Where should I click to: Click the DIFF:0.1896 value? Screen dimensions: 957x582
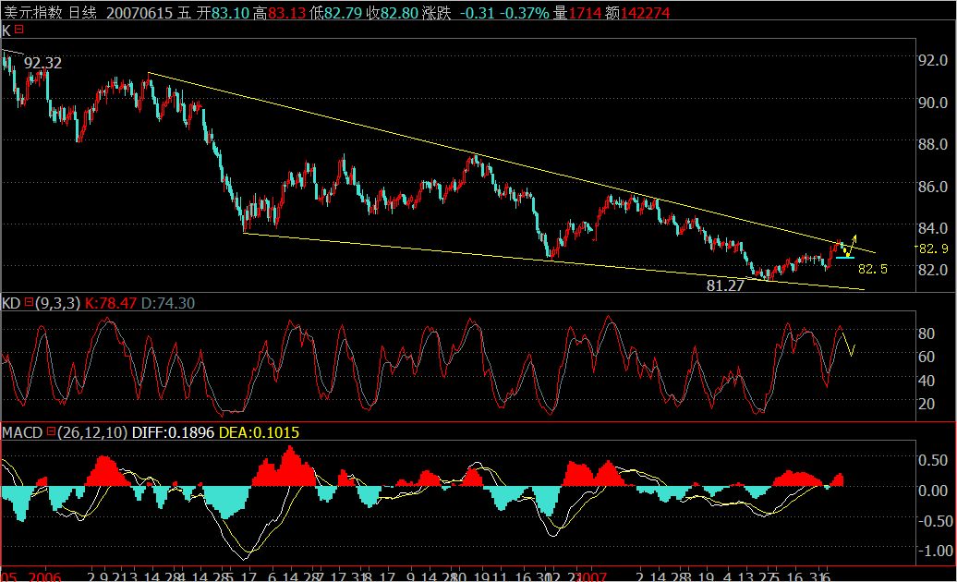pyautogui.click(x=173, y=432)
